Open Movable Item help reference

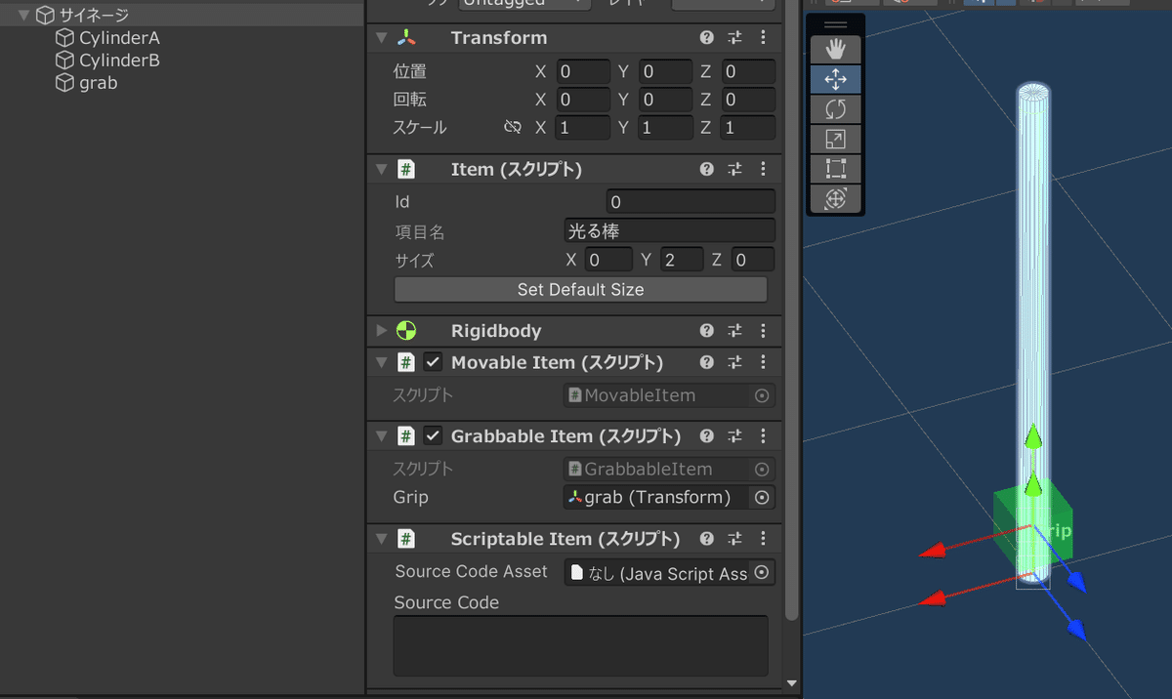click(707, 362)
